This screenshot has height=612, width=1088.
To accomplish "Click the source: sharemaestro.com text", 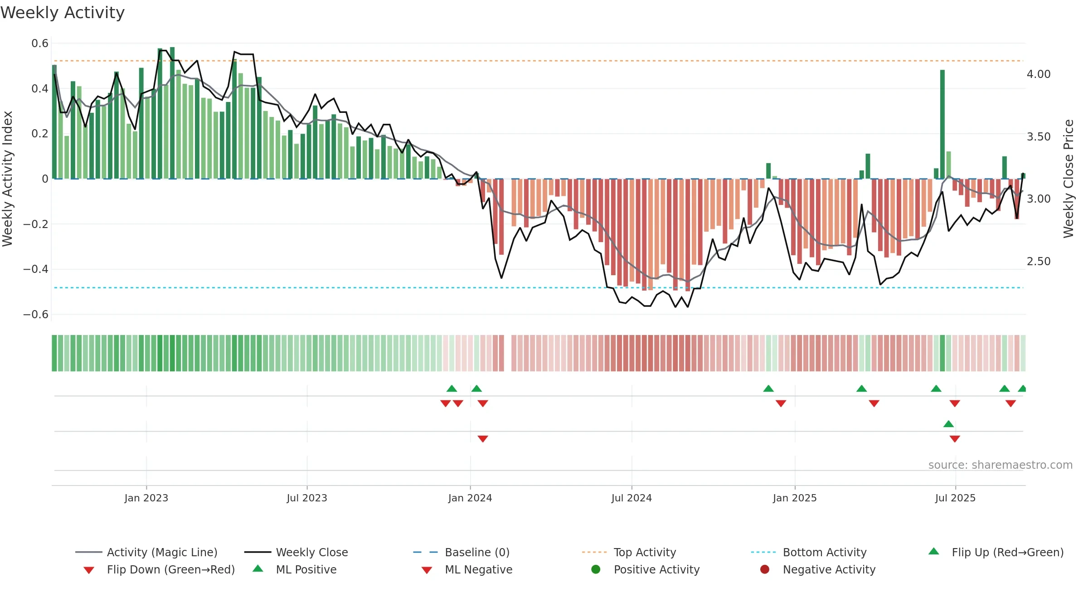I will click(x=1001, y=465).
